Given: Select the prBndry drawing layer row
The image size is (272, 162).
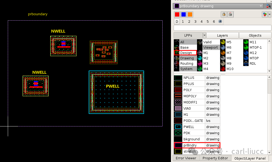Looking at the screenshot, I should (197, 145).
